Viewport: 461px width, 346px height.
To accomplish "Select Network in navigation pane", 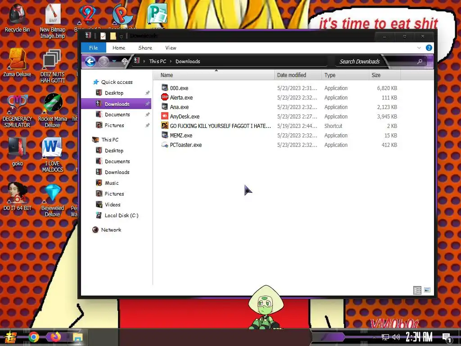I will [111, 230].
